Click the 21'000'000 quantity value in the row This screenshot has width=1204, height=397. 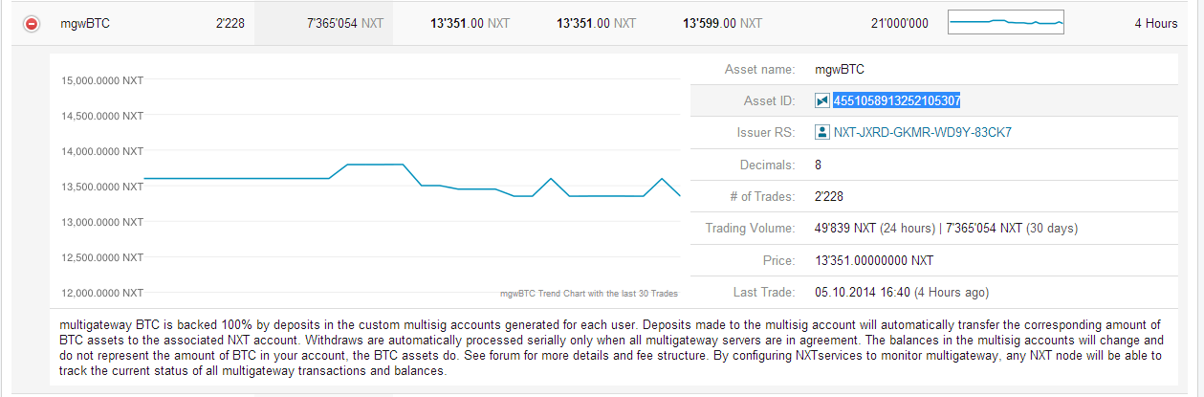tap(900, 23)
